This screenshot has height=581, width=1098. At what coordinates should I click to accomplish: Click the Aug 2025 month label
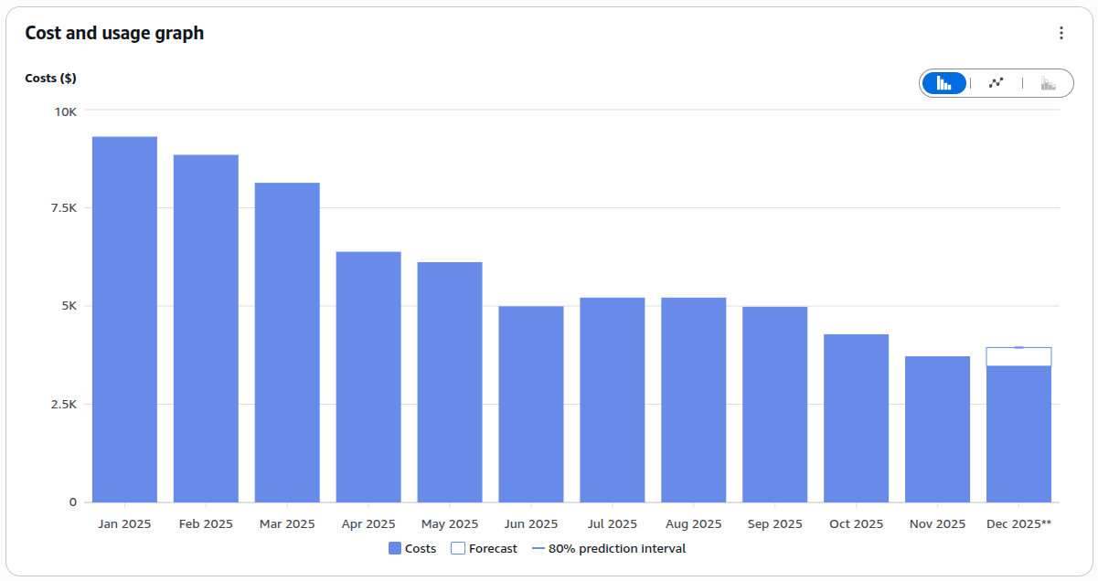[692, 523]
